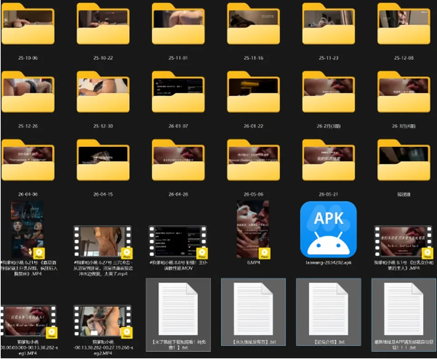Click the file name starting "最新地址及APP"
Image resolution: width=437 pixels, height=359 pixels.
pos(404,345)
